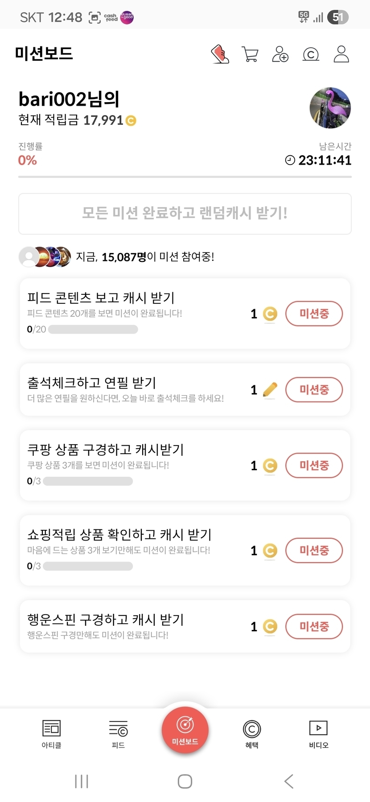This screenshot has width=370, height=802.
Task: Tap the invite friend icon
Action: pyautogui.click(x=280, y=54)
